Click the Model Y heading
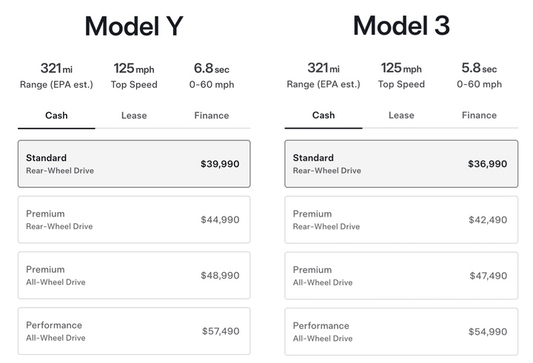 click(x=134, y=27)
